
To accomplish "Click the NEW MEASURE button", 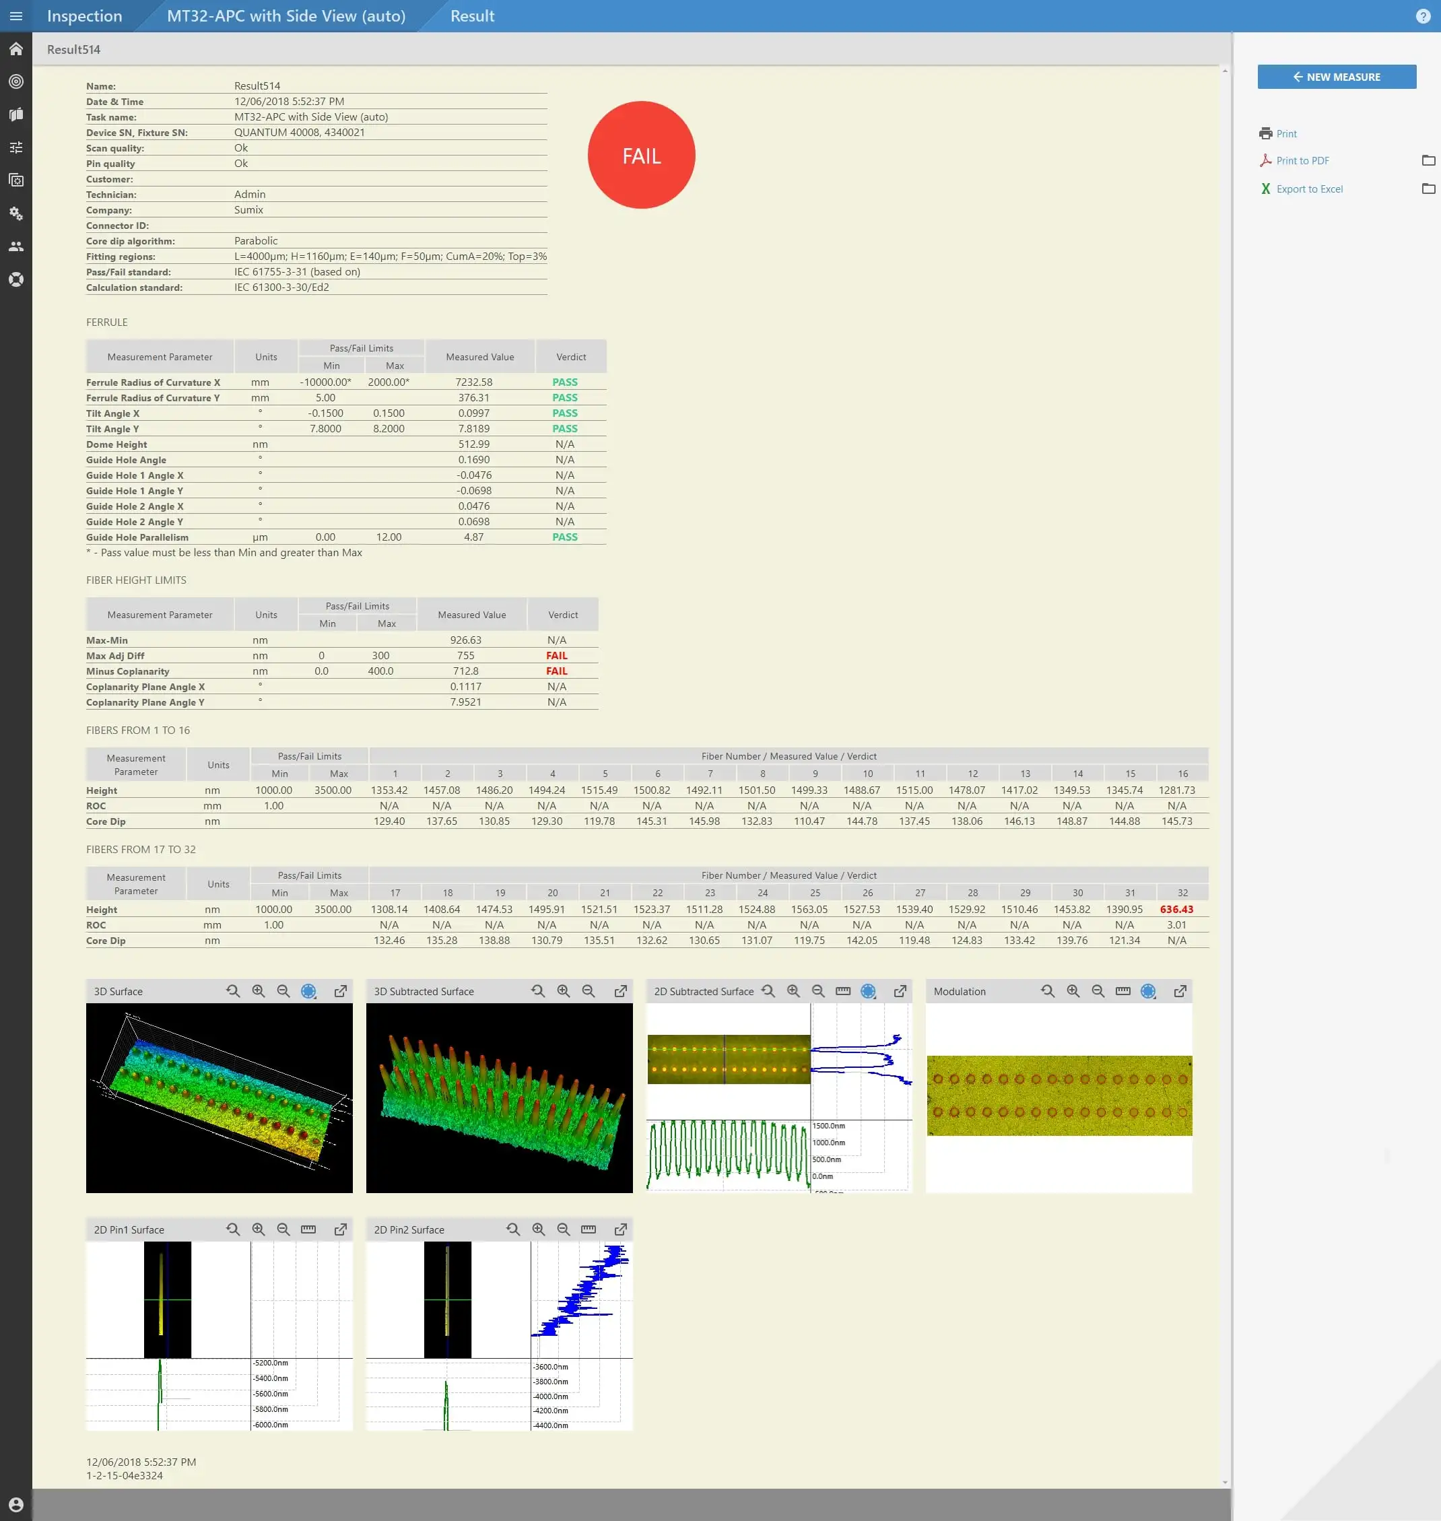I will (1337, 77).
